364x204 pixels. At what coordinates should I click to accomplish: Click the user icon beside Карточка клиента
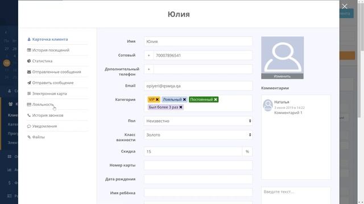click(x=29, y=39)
